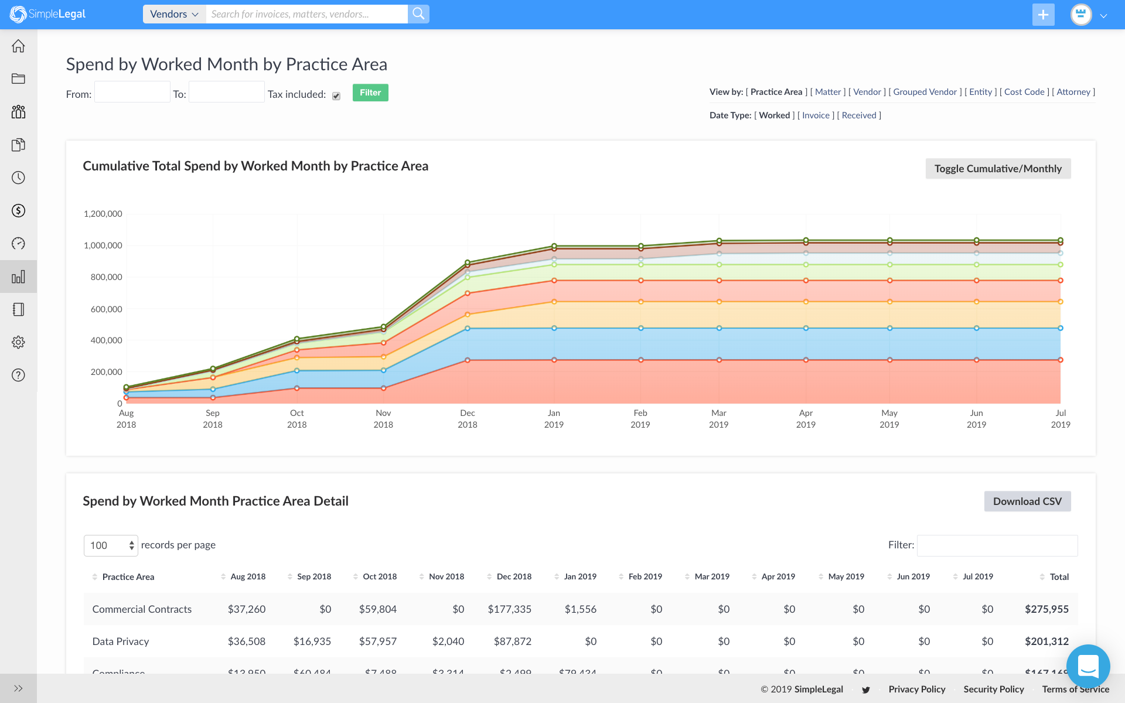The image size is (1125, 703).
Task: Open the home icon in sidebar
Action: 18,46
